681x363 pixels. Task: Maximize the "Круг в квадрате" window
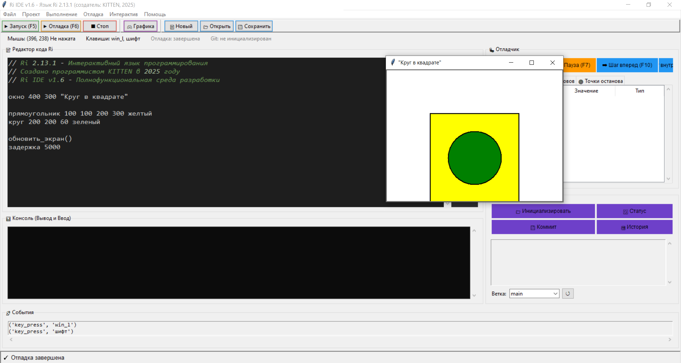pyautogui.click(x=532, y=63)
